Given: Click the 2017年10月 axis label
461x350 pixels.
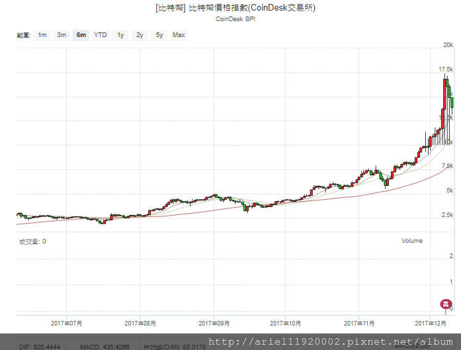Looking at the screenshot, I should click(x=286, y=324).
